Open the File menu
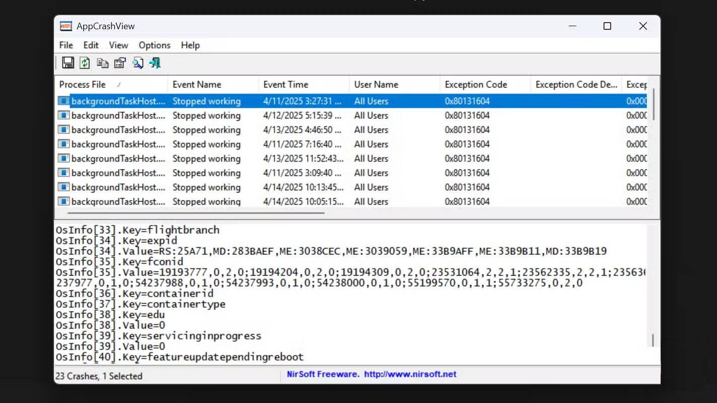 coord(66,45)
